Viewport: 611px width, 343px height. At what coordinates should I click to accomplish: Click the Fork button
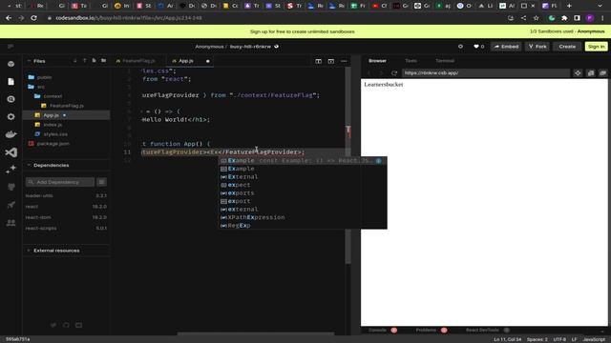click(537, 47)
